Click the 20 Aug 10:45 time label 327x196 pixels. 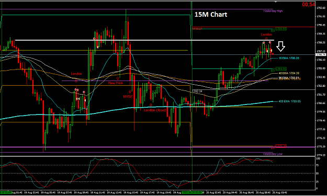280,193
